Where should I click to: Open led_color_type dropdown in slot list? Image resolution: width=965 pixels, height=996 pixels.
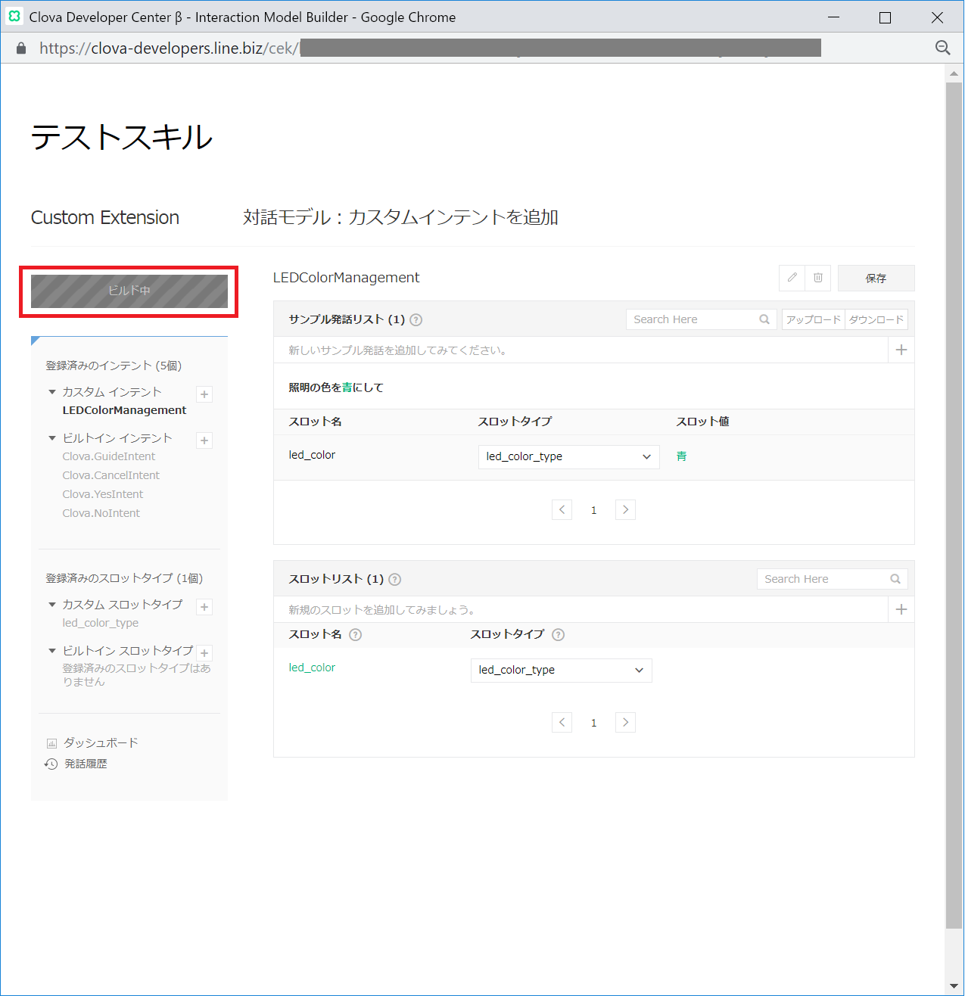tap(561, 671)
